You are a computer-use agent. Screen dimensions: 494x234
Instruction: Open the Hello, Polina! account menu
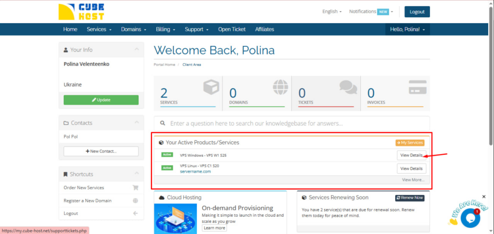(x=407, y=29)
